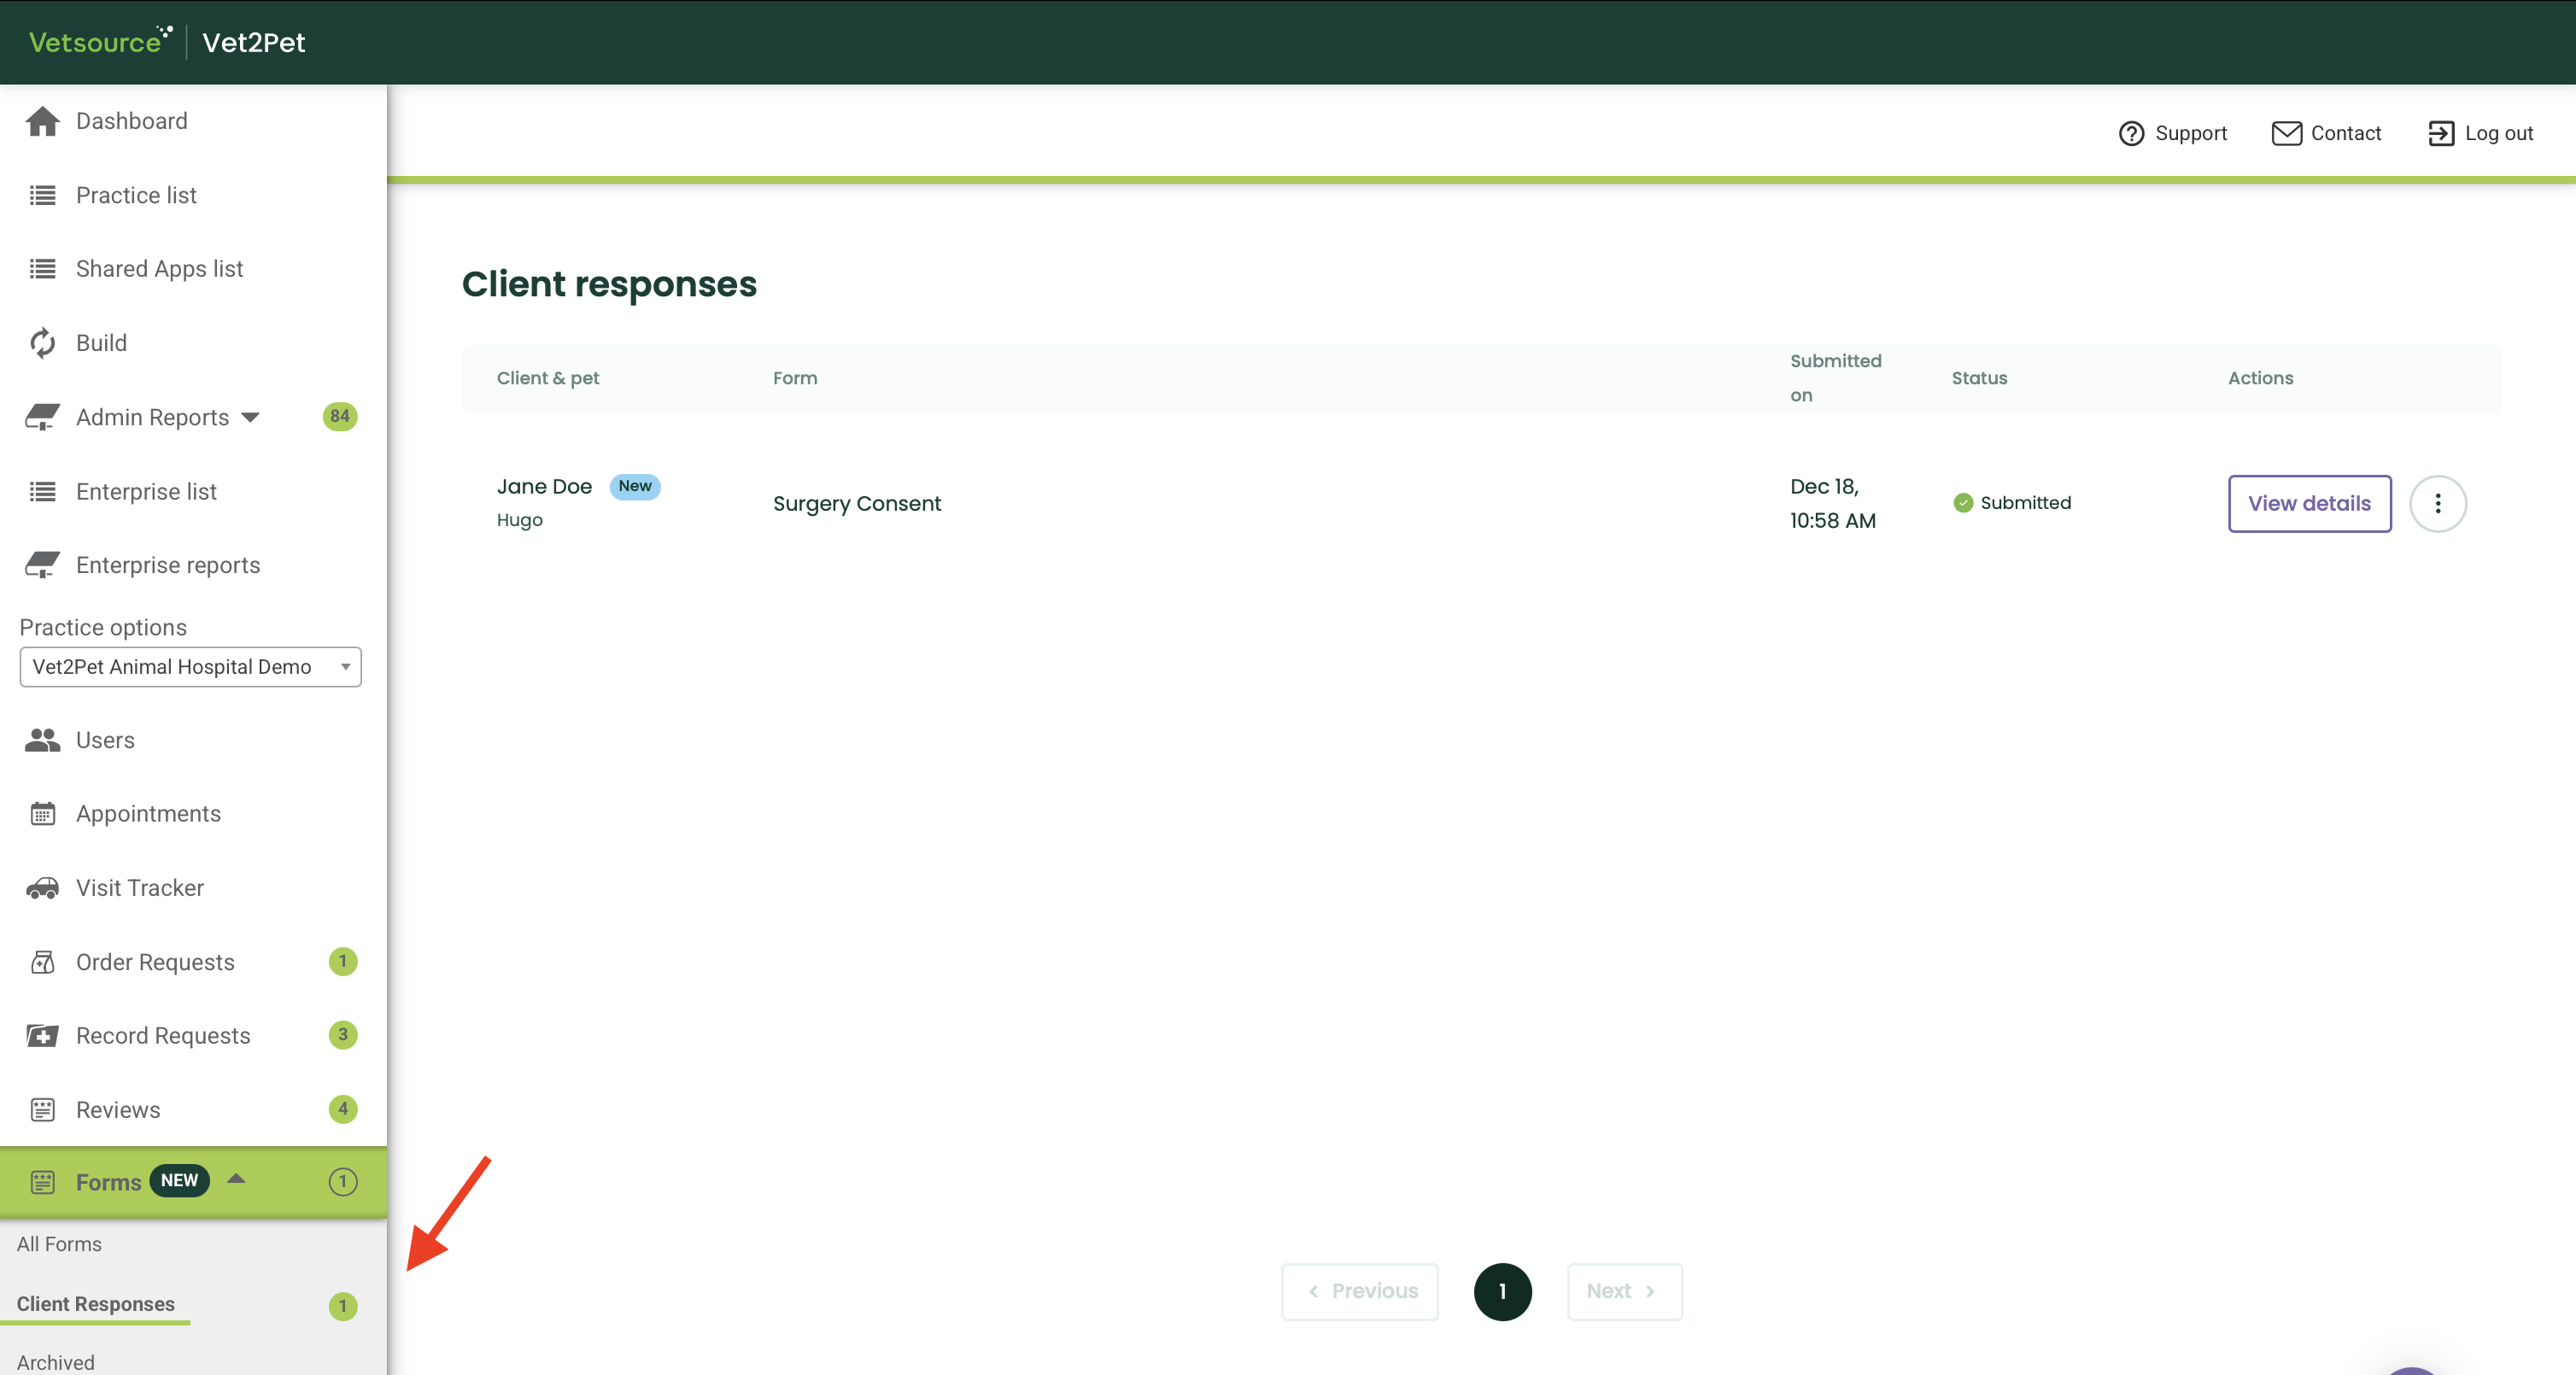Click the Contact envelope link
Screen dimensions: 2576x1375
coord(2326,134)
